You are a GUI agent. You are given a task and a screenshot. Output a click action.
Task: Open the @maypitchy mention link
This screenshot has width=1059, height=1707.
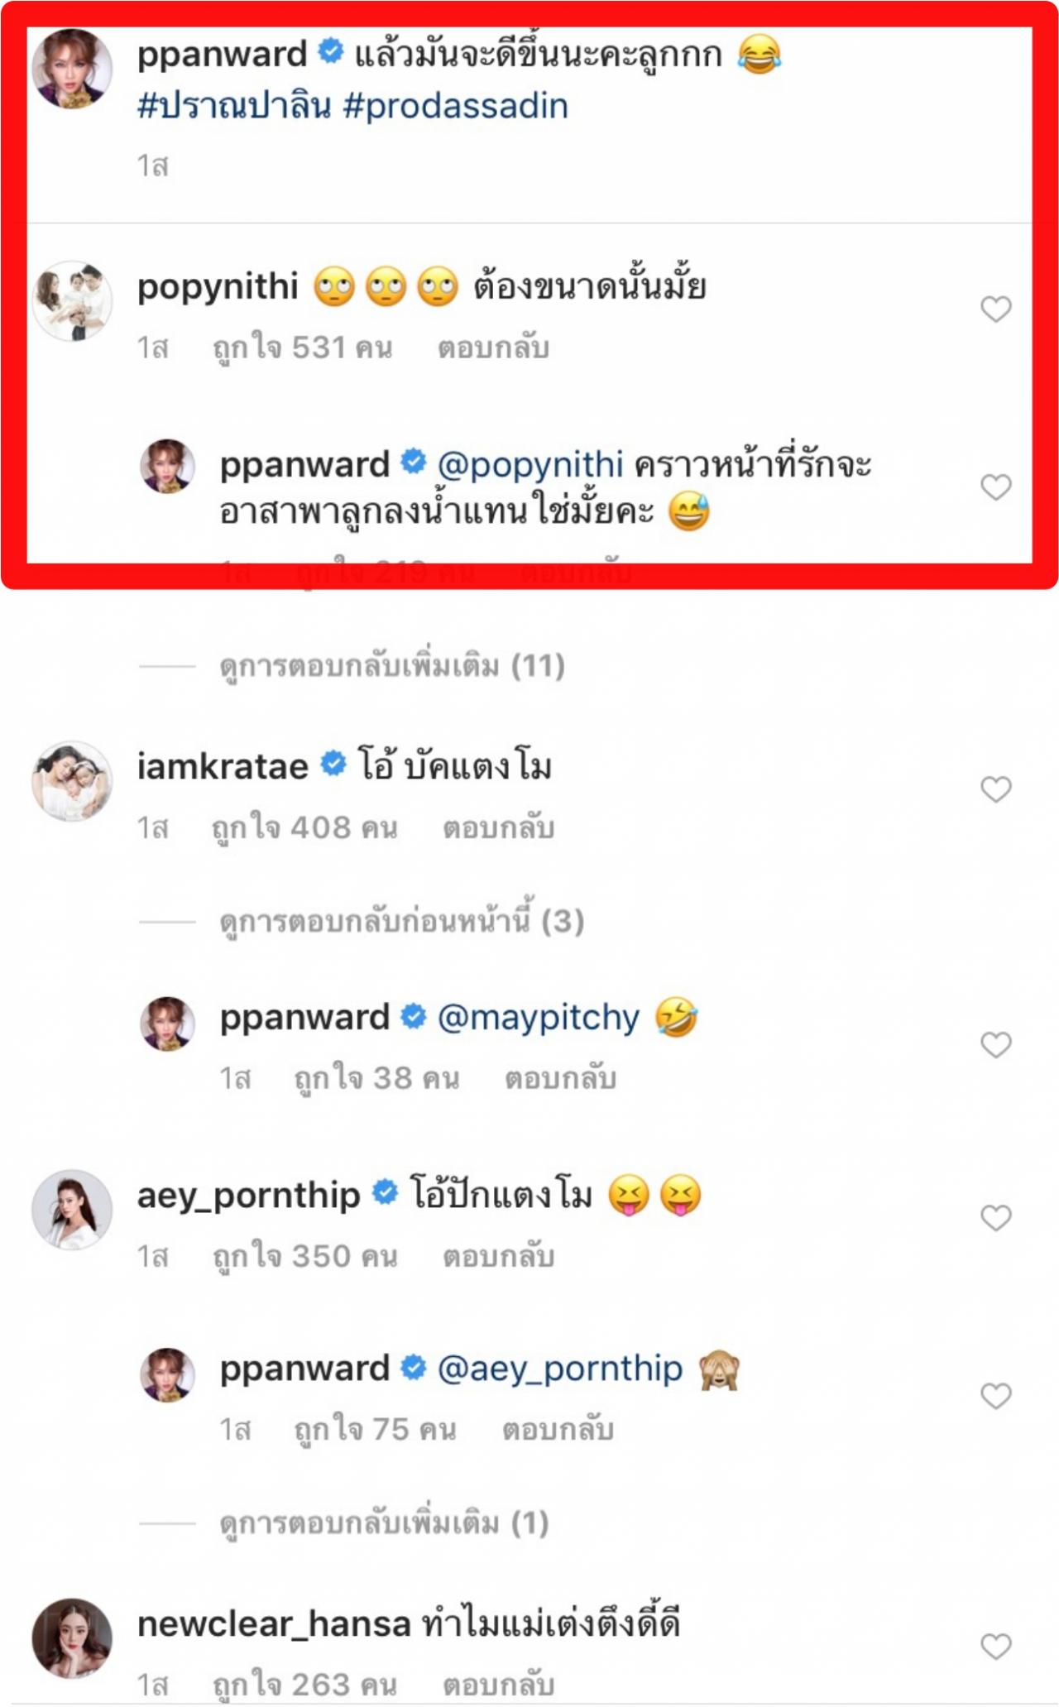pos(538,1018)
